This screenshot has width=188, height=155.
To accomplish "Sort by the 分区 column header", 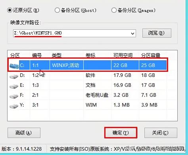I will click(x=15, y=55).
